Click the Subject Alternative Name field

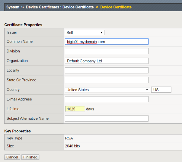[x=107, y=119]
